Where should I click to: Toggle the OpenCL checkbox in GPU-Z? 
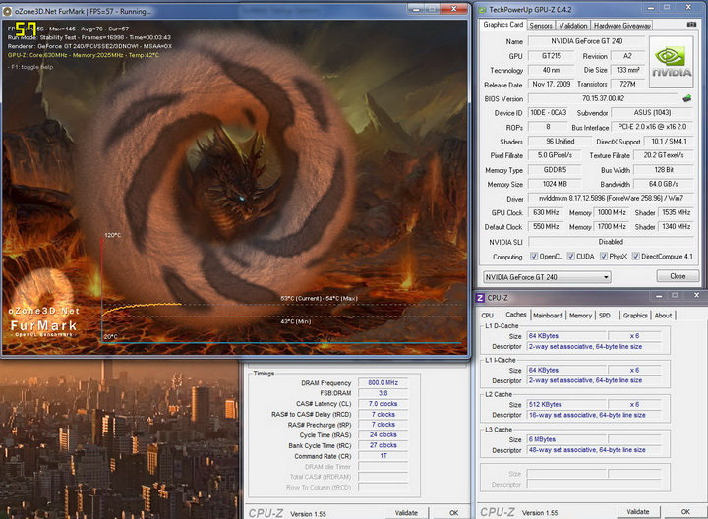click(534, 257)
